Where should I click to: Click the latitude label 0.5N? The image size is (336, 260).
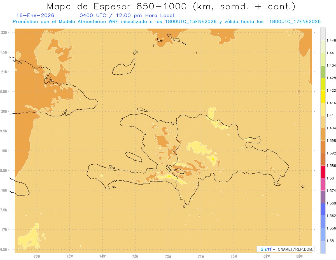[x=4, y=92]
